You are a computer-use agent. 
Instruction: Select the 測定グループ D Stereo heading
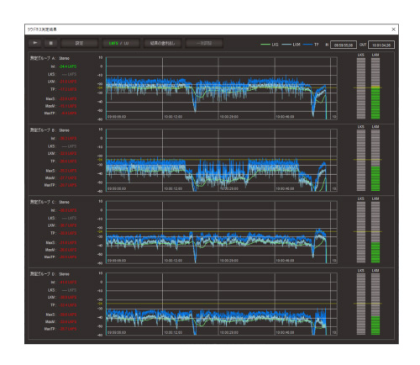pyautogui.click(x=50, y=274)
